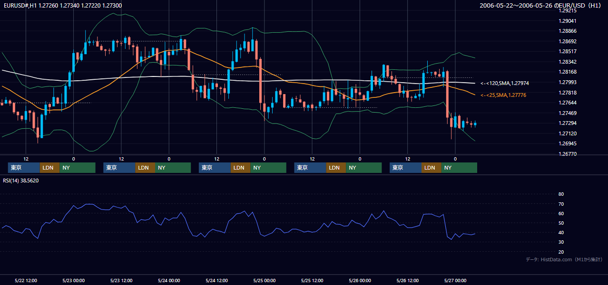The width and height of the screenshot is (608, 285).
Task: Click price axis label 1.28517
Action: [567, 51]
